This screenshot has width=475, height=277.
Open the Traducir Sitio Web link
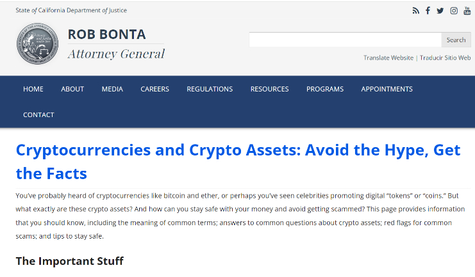tap(446, 58)
